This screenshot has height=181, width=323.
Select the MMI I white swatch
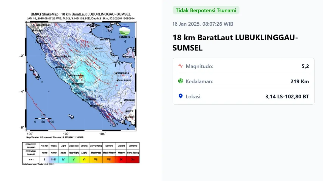44,160
